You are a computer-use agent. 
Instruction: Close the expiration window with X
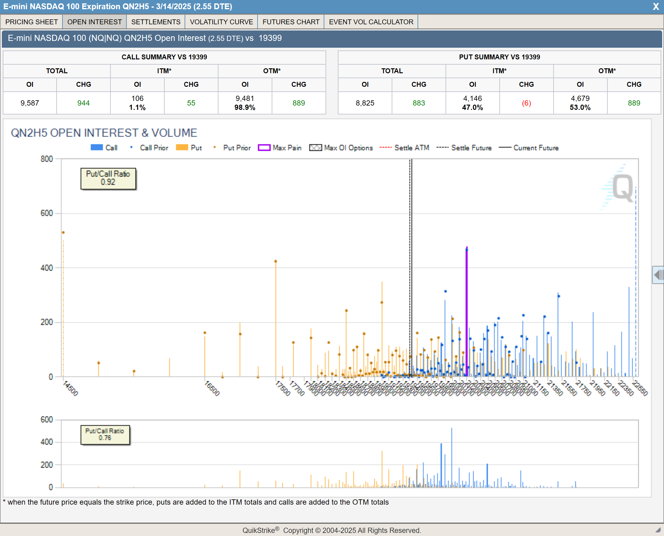click(656, 6)
